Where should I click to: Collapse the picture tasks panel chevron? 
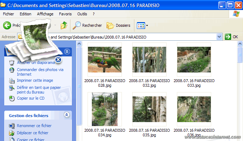pos(67,51)
